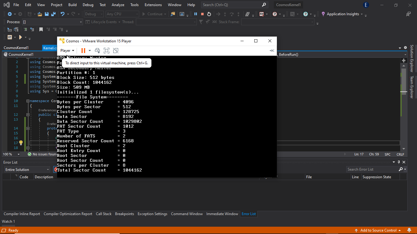Collapse the CosmosKernel1 namespace on line 10
The image size is (417, 234).
pos(27,101)
